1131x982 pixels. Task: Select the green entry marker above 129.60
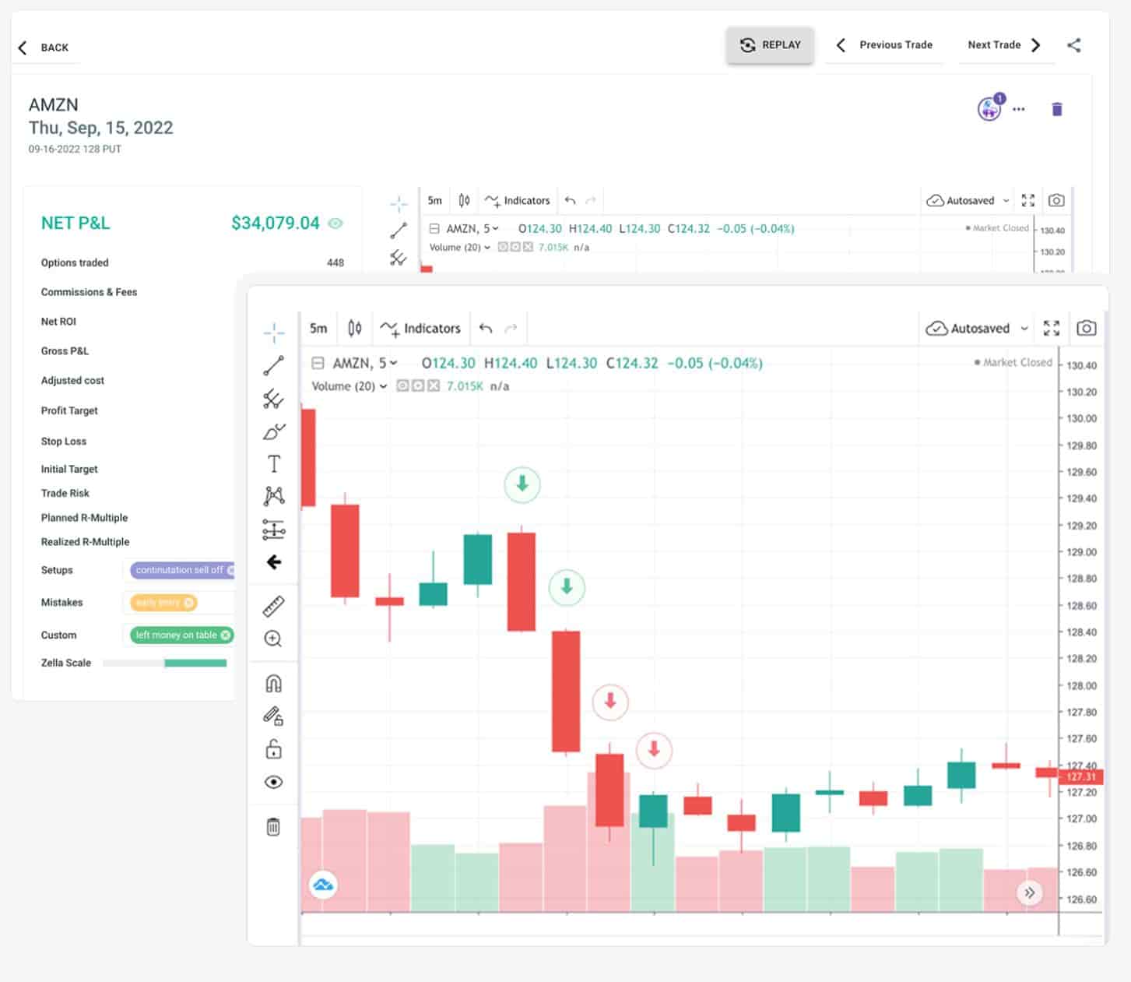(522, 484)
